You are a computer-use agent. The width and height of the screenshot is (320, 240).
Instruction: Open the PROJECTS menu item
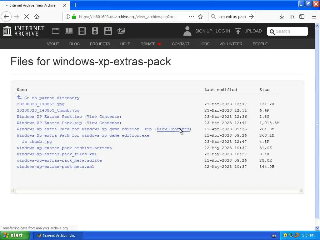point(100,44)
